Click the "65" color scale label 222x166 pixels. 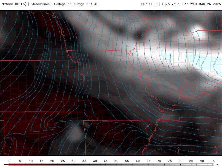point(148,161)
